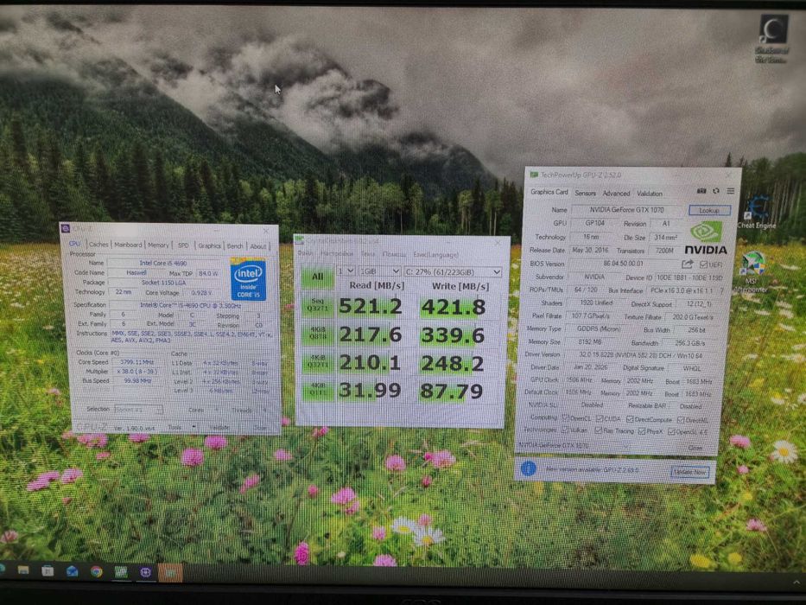
Task: Open File Explorer from the taskbar
Action: (22, 570)
